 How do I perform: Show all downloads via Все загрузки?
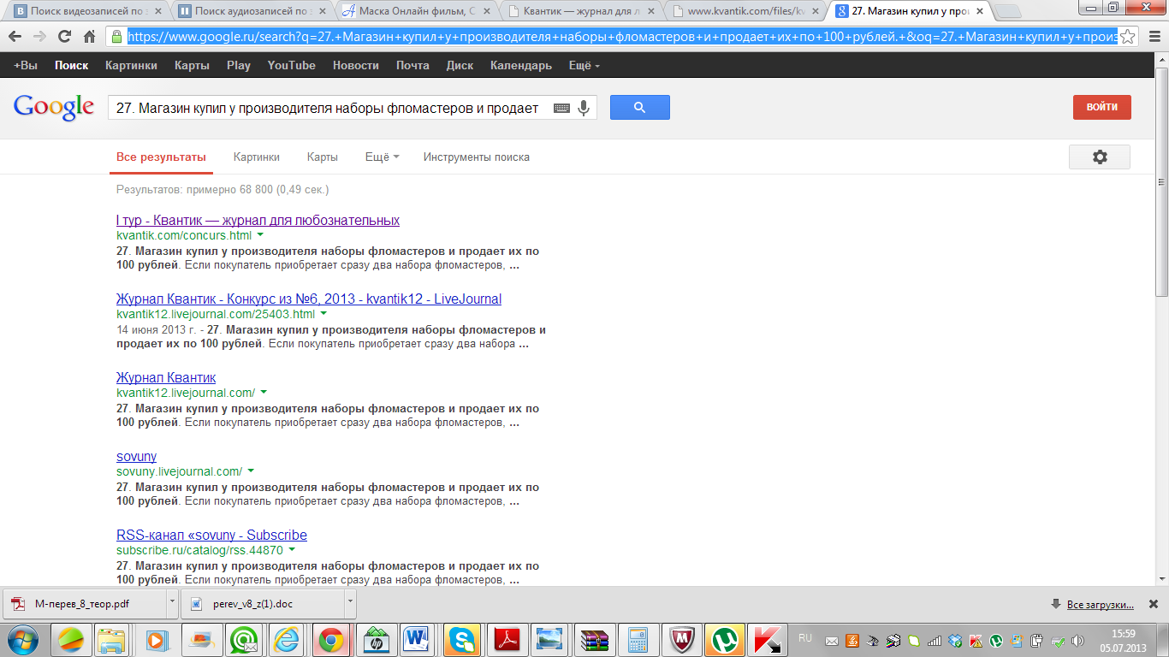tap(1101, 605)
